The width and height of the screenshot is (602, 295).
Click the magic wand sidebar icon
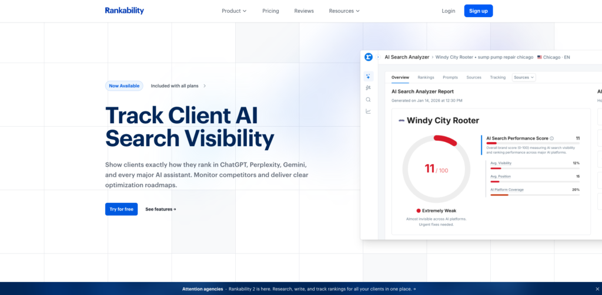coord(368,87)
